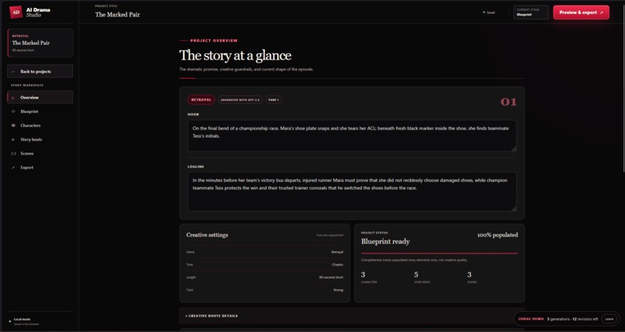The height and width of the screenshot is (332, 625).
Task: Click the Back to projects button
Action: (40, 71)
